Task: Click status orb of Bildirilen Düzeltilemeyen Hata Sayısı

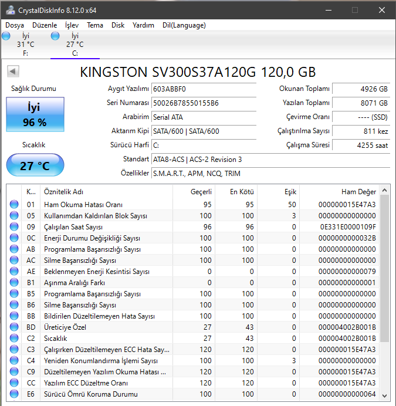Action: coord(14,316)
